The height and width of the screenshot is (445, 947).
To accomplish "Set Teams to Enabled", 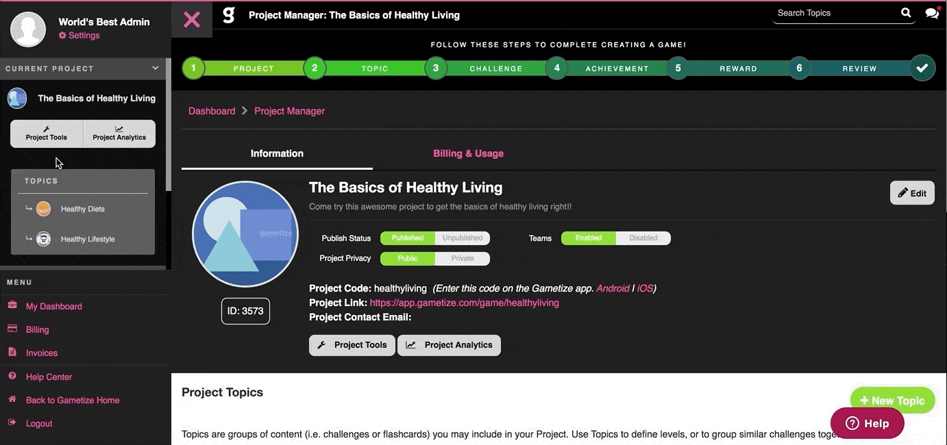I will 589,238.
